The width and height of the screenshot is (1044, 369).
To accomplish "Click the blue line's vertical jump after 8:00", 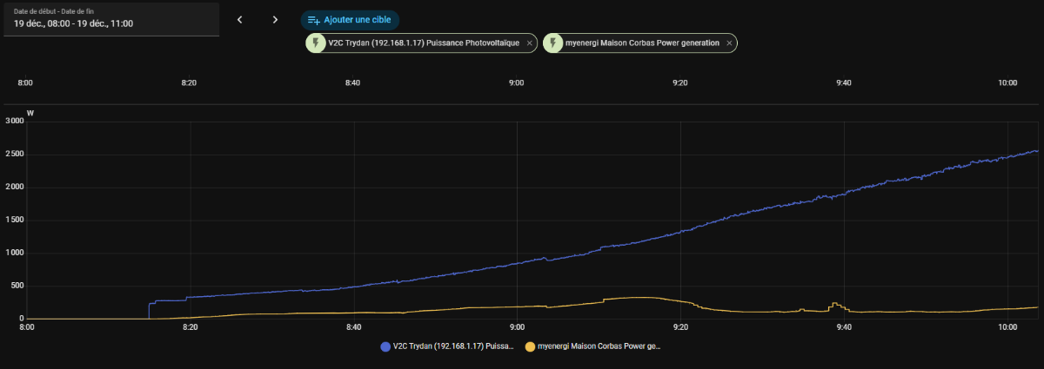I will [150, 310].
